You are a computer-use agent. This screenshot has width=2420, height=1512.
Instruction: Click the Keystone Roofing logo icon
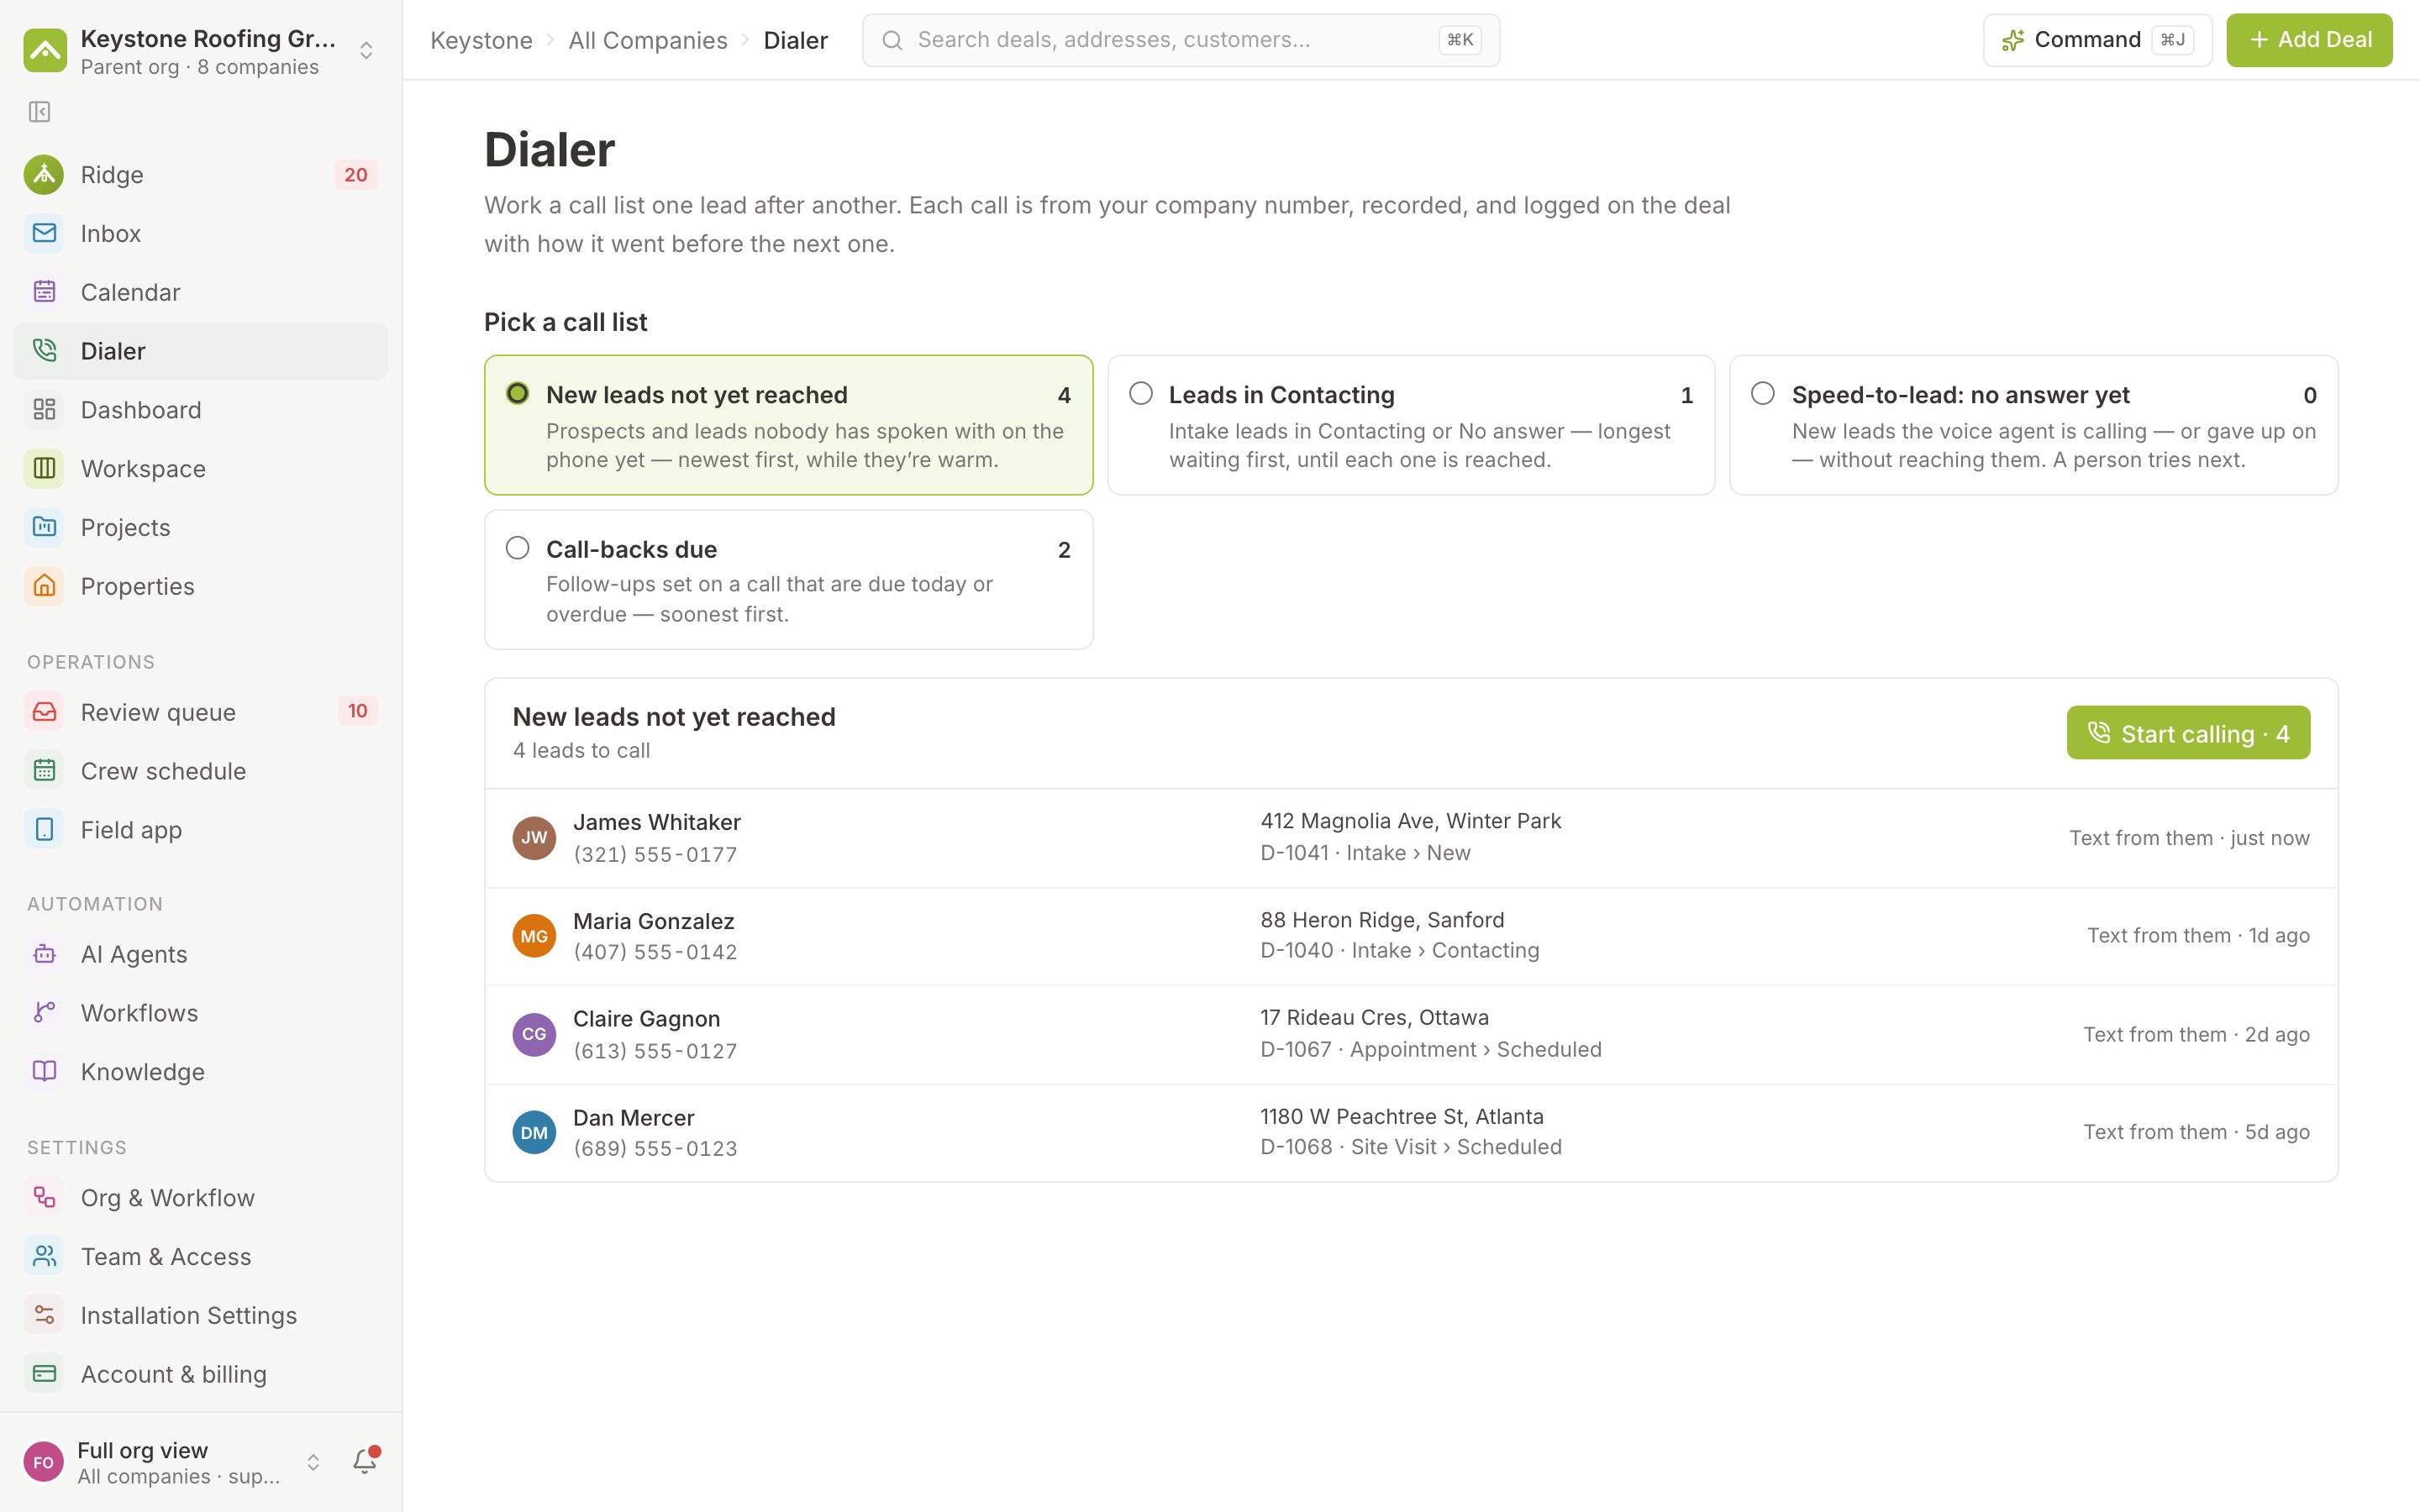coord(45,50)
